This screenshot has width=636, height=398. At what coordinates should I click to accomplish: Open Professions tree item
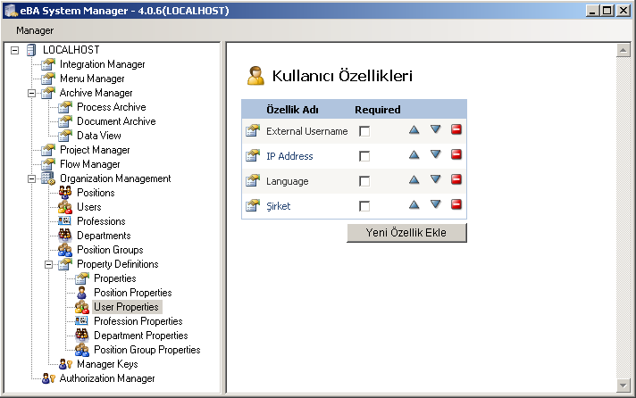(x=101, y=221)
